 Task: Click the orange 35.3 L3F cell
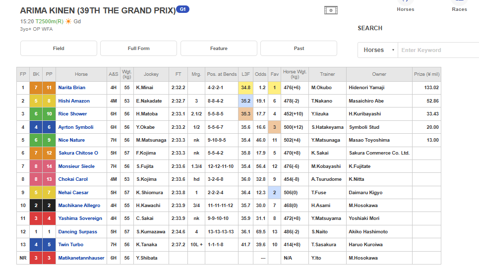245,114
